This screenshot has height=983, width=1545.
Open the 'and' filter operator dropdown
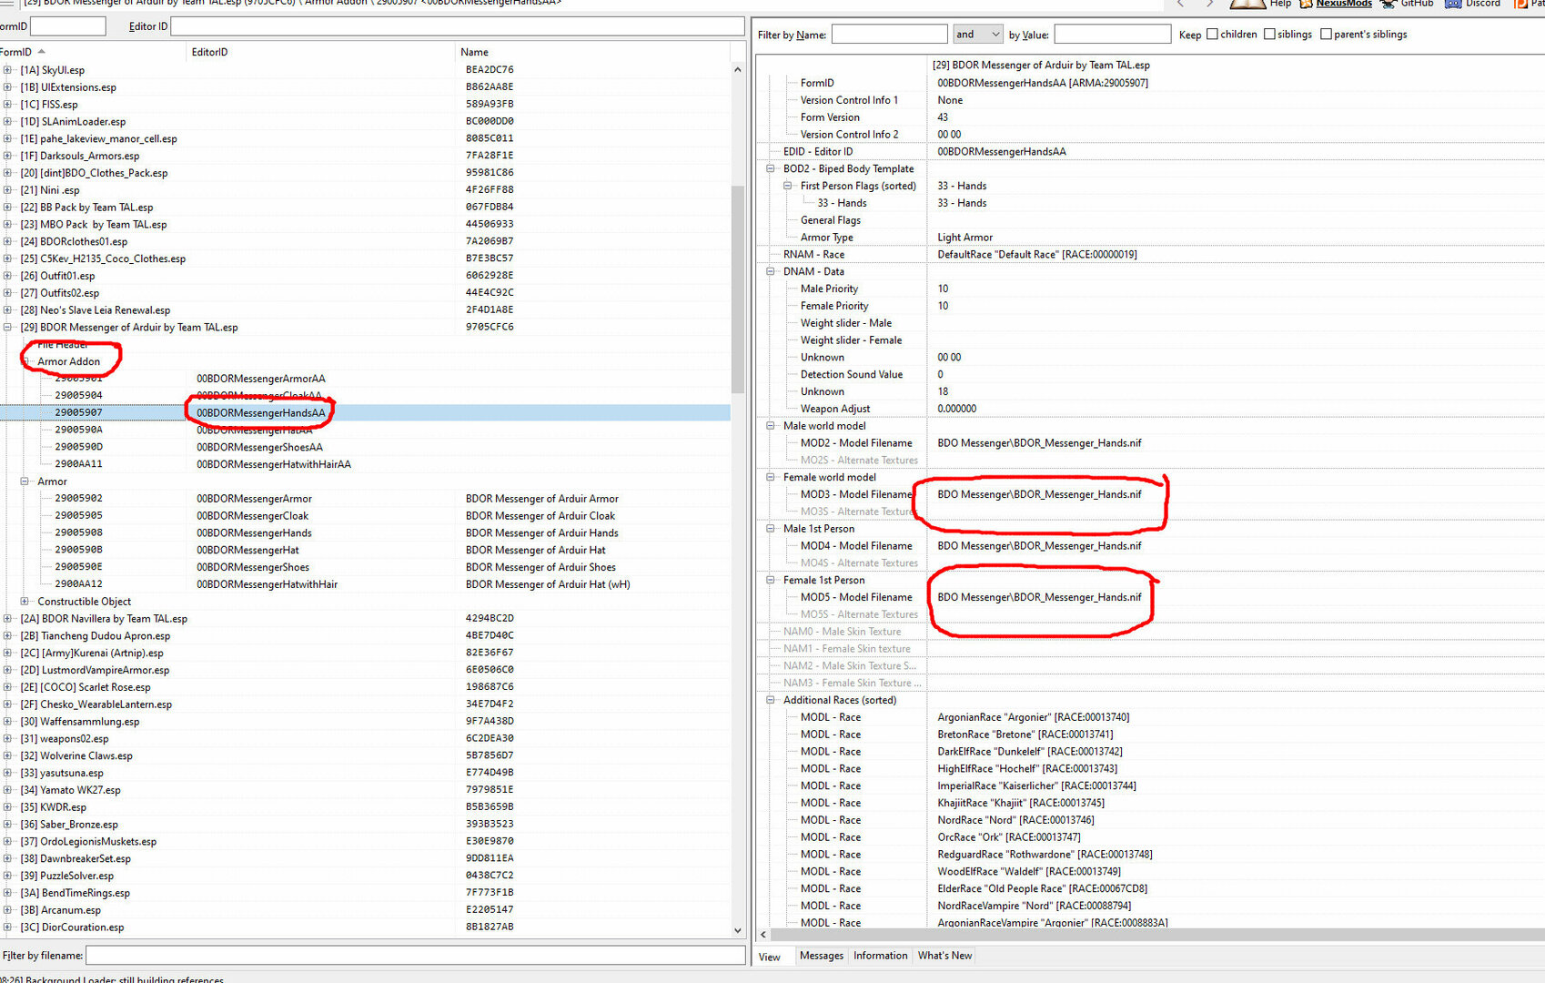point(978,35)
